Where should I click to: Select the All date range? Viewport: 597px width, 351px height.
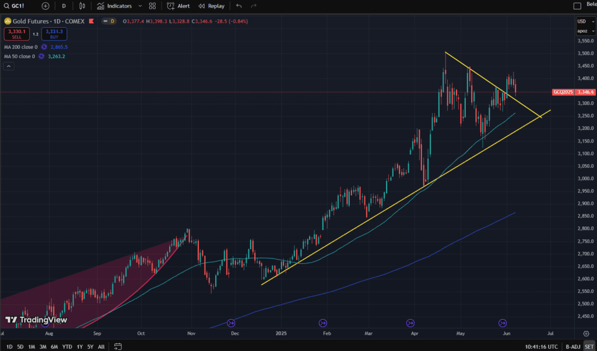101,347
